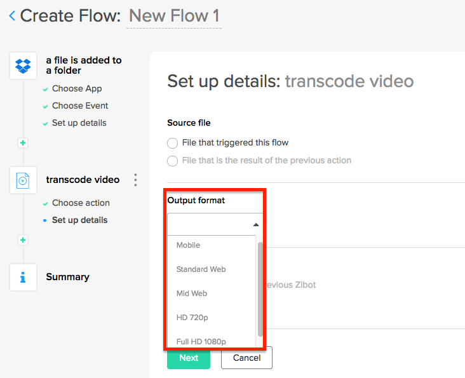Image resolution: width=465 pixels, height=378 pixels.
Task: Select Full HD 1080p format
Action: (x=201, y=342)
